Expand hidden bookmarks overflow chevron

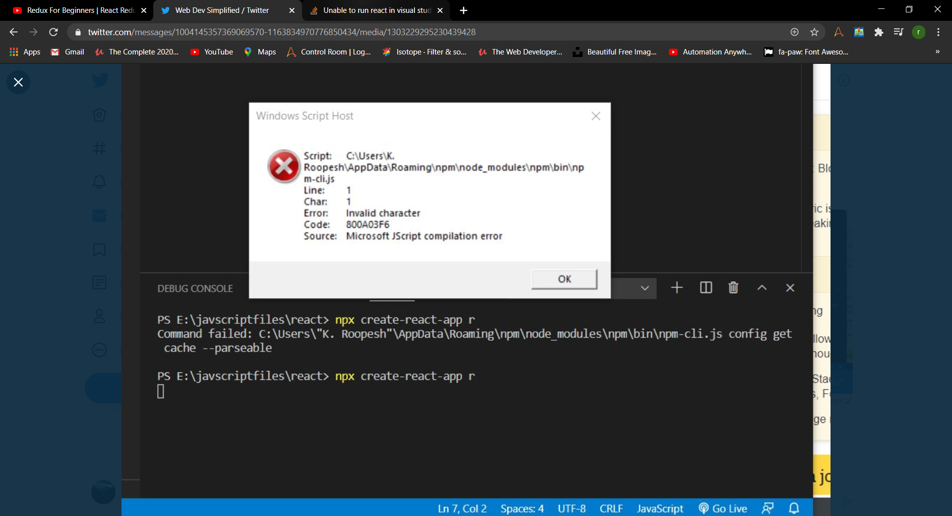tap(937, 52)
